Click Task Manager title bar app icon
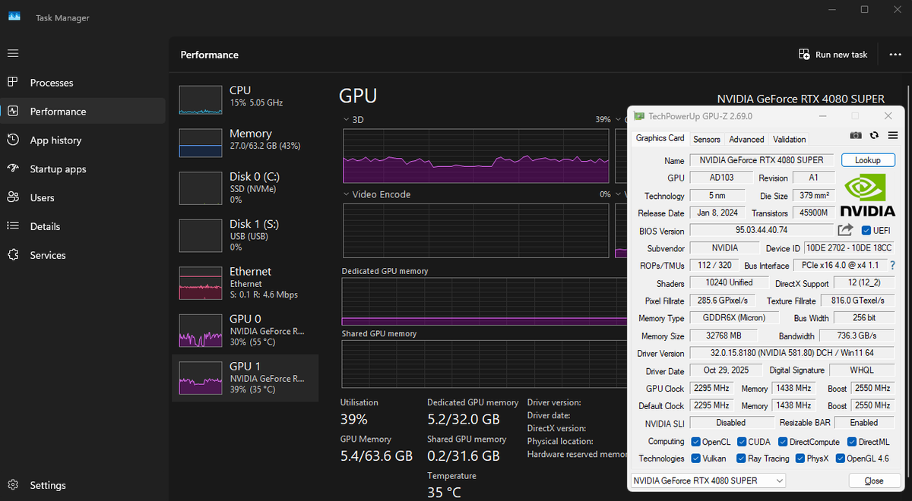Image resolution: width=912 pixels, height=501 pixels. coord(14,17)
